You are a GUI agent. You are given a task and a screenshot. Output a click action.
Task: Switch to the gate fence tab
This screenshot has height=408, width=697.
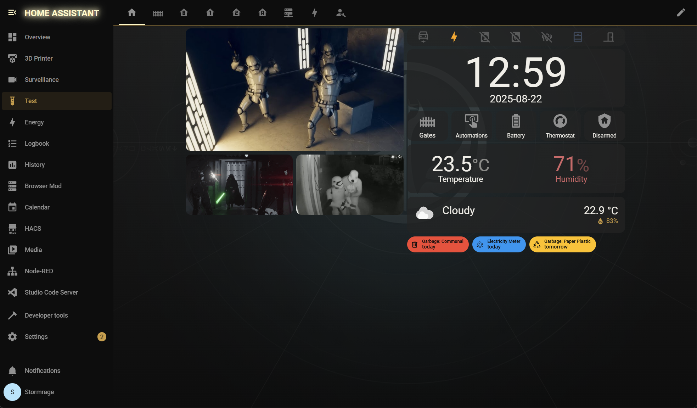(x=158, y=13)
